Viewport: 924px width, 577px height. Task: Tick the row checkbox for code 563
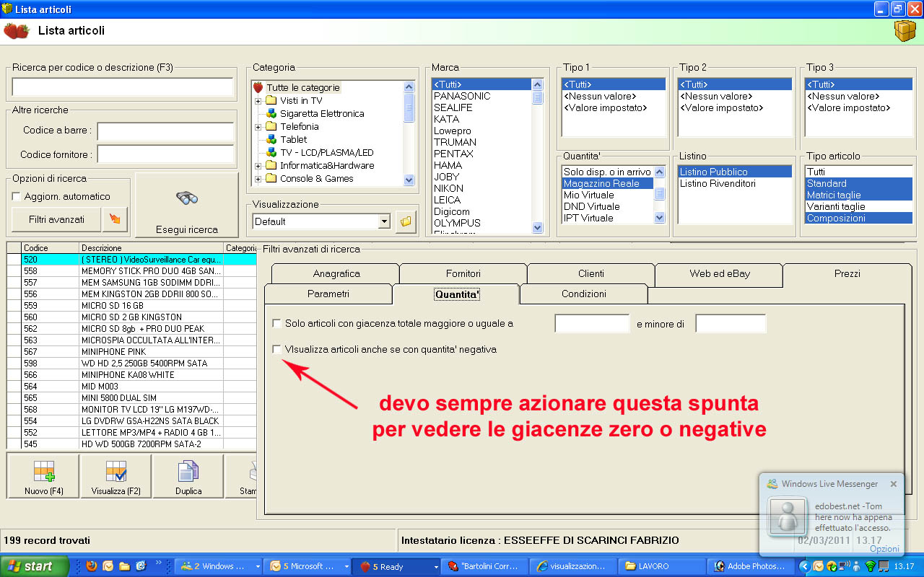[14, 340]
